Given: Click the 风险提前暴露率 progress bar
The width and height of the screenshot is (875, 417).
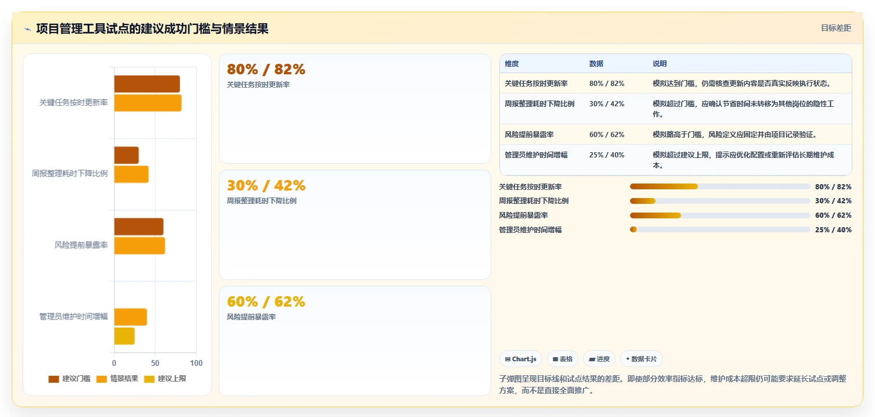Looking at the screenshot, I should (x=720, y=215).
